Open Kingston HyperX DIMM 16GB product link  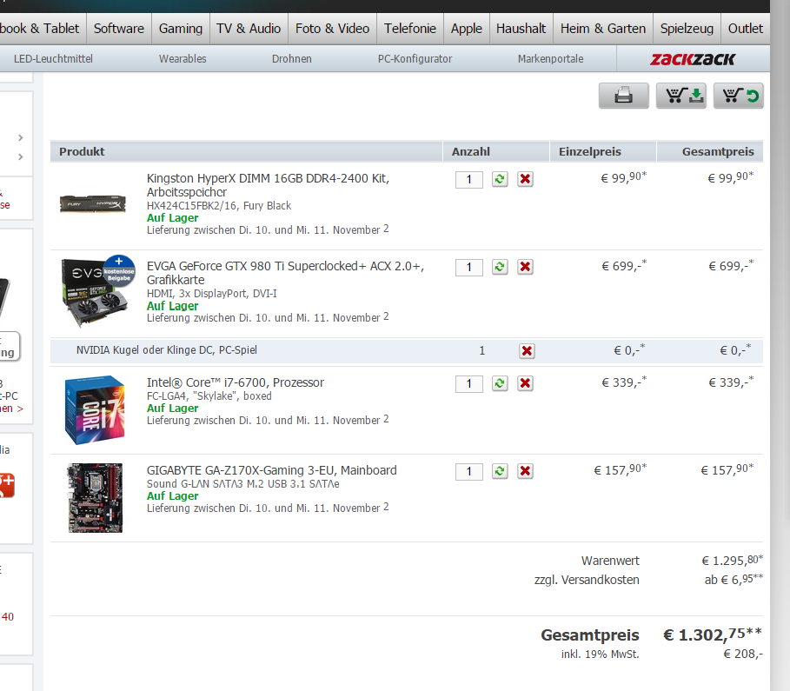[268, 185]
